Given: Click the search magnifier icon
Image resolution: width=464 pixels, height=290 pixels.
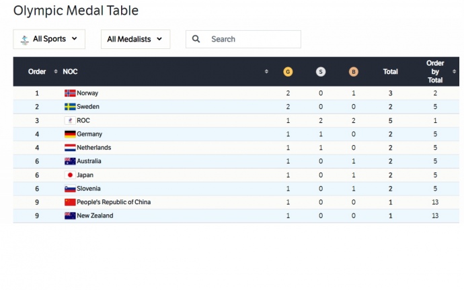Looking at the screenshot, I should 196,39.
